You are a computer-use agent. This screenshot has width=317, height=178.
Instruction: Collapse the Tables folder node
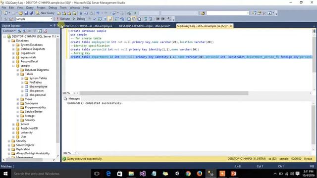click(18, 74)
